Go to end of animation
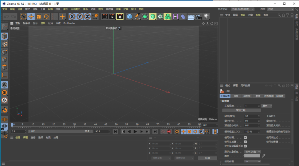This screenshot has height=166, width=299. [155, 131]
